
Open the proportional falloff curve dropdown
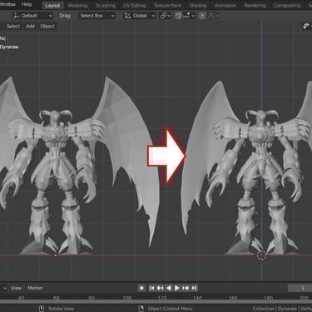213,16
